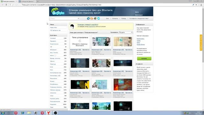Screen dimensions: 204x115
Task: Open the Twitter bird social icon
Action: point(98,19)
